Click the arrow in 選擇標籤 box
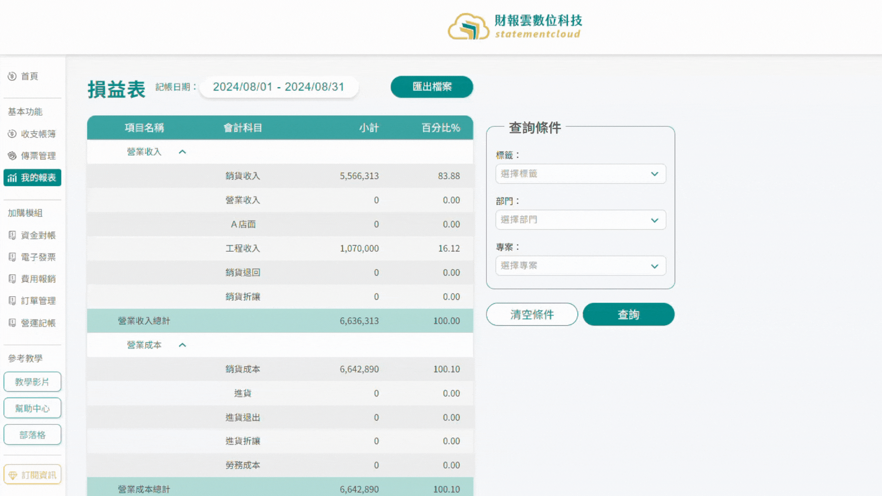 655,174
